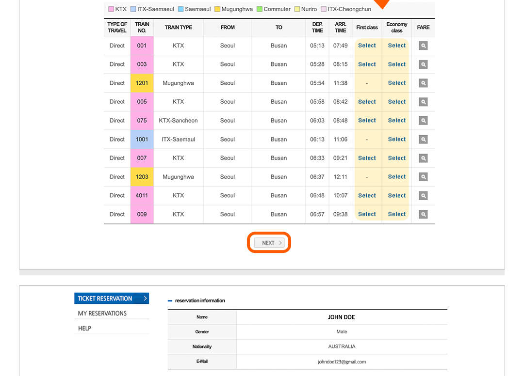Go to MY RESERVATIONS in sidebar

(102, 313)
